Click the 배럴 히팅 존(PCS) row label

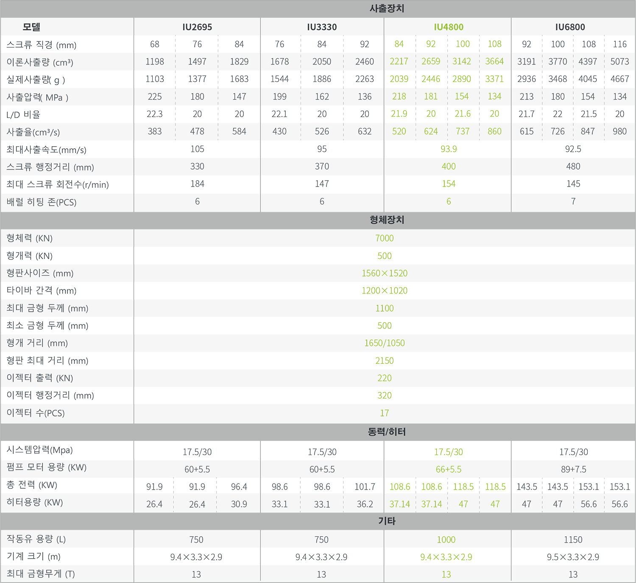pyautogui.click(x=42, y=202)
